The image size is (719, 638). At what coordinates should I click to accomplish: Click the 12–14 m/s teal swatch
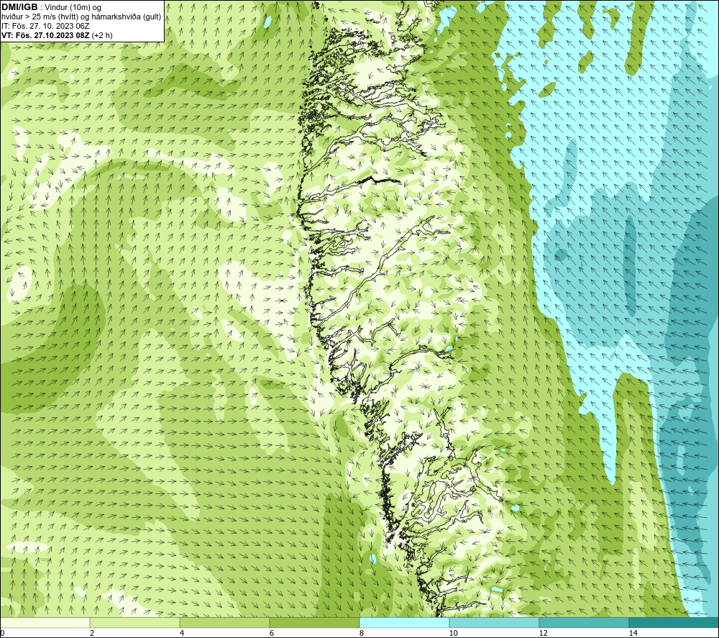tap(584, 623)
